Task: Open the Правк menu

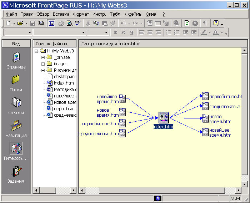Action: tap(27, 14)
